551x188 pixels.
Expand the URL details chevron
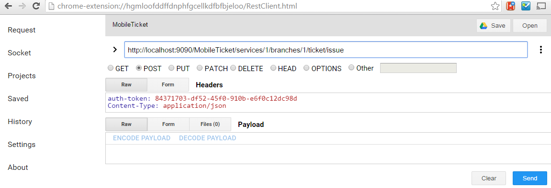114,50
